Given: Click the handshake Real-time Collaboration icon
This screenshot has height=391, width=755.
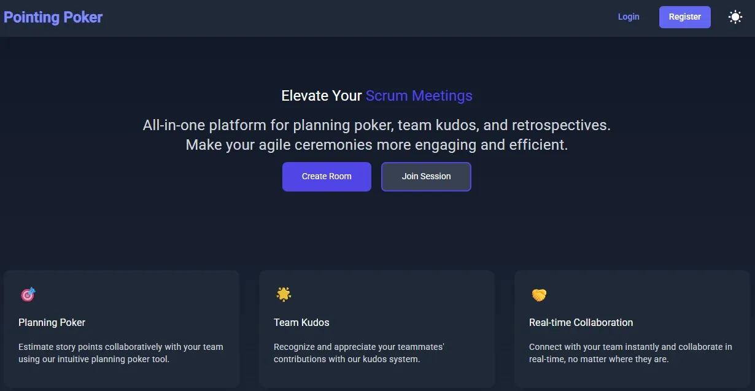Looking at the screenshot, I should 539,295.
